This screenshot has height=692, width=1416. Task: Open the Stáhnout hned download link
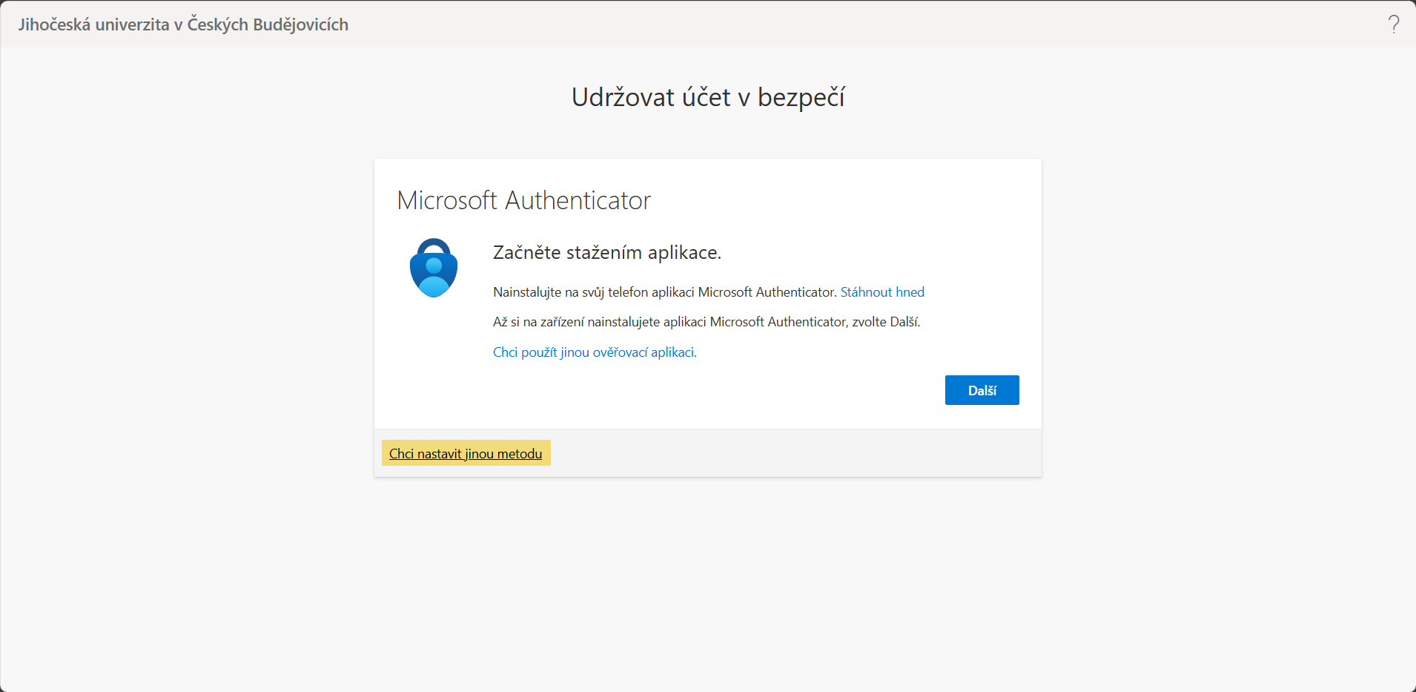tap(882, 292)
